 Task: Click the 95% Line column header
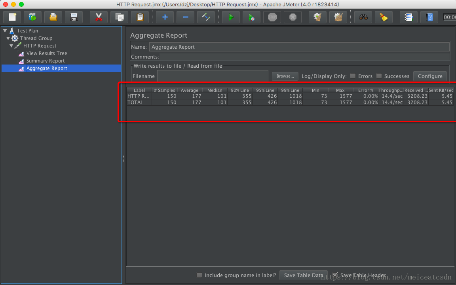click(x=265, y=90)
